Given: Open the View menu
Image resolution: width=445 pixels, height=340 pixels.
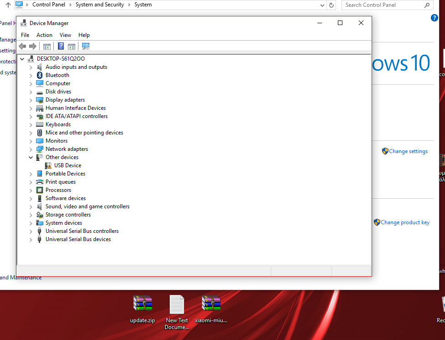Looking at the screenshot, I should point(65,35).
